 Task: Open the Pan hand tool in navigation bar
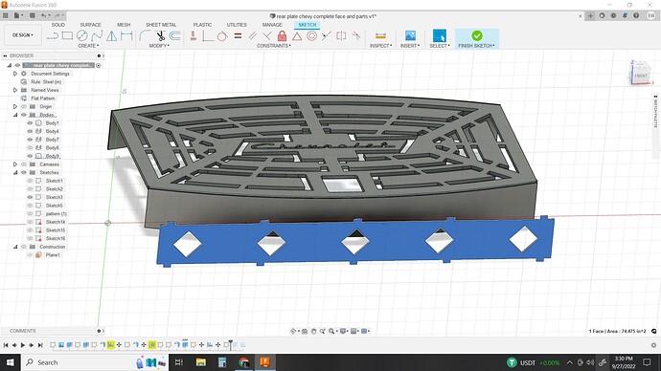313,332
